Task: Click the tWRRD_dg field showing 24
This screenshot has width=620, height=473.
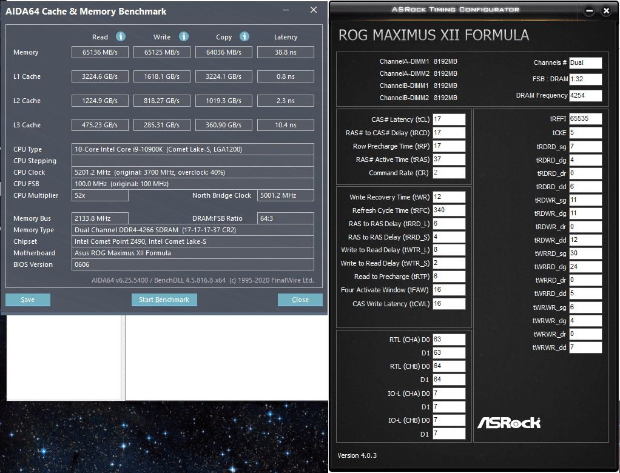Action: point(585,267)
